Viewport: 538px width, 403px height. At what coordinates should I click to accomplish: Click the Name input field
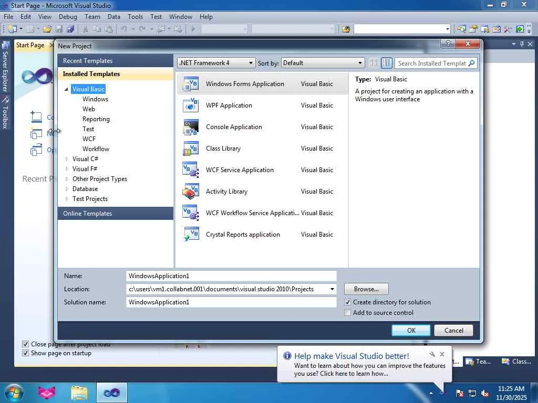[231, 276]
